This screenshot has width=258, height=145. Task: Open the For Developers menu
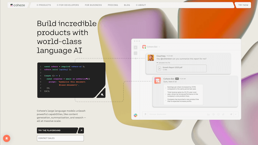pyautogui.click(x=68, y=5)
